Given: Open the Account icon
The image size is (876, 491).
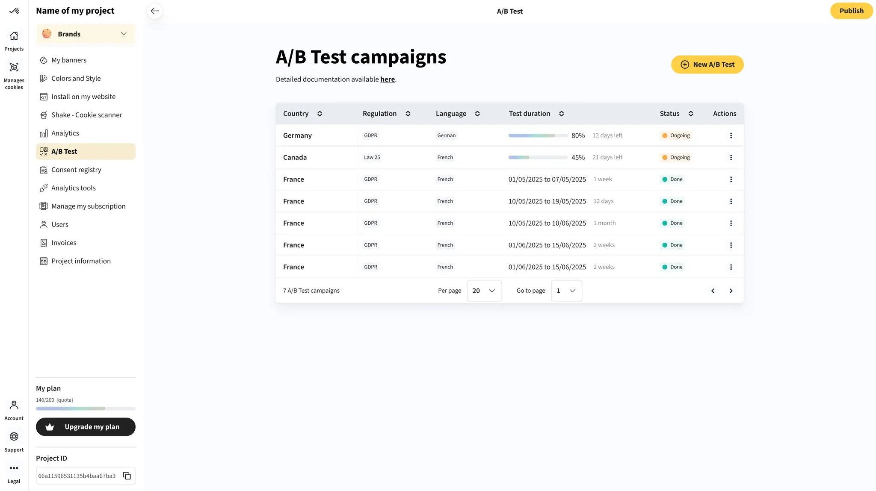Looking at the screenshot, I should click(x=14, y=405).
